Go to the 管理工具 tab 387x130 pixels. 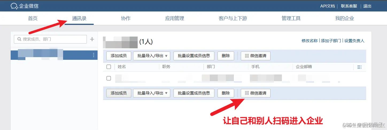coord(291,18)
